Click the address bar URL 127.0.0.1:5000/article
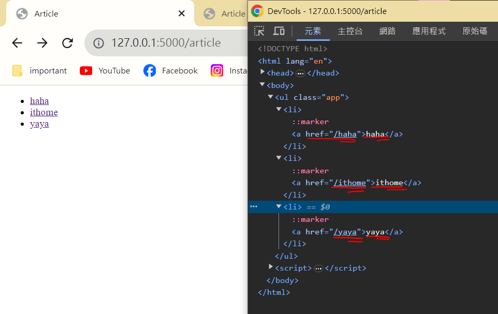Viewport: 498px width, 314px height. coord(166,43)
